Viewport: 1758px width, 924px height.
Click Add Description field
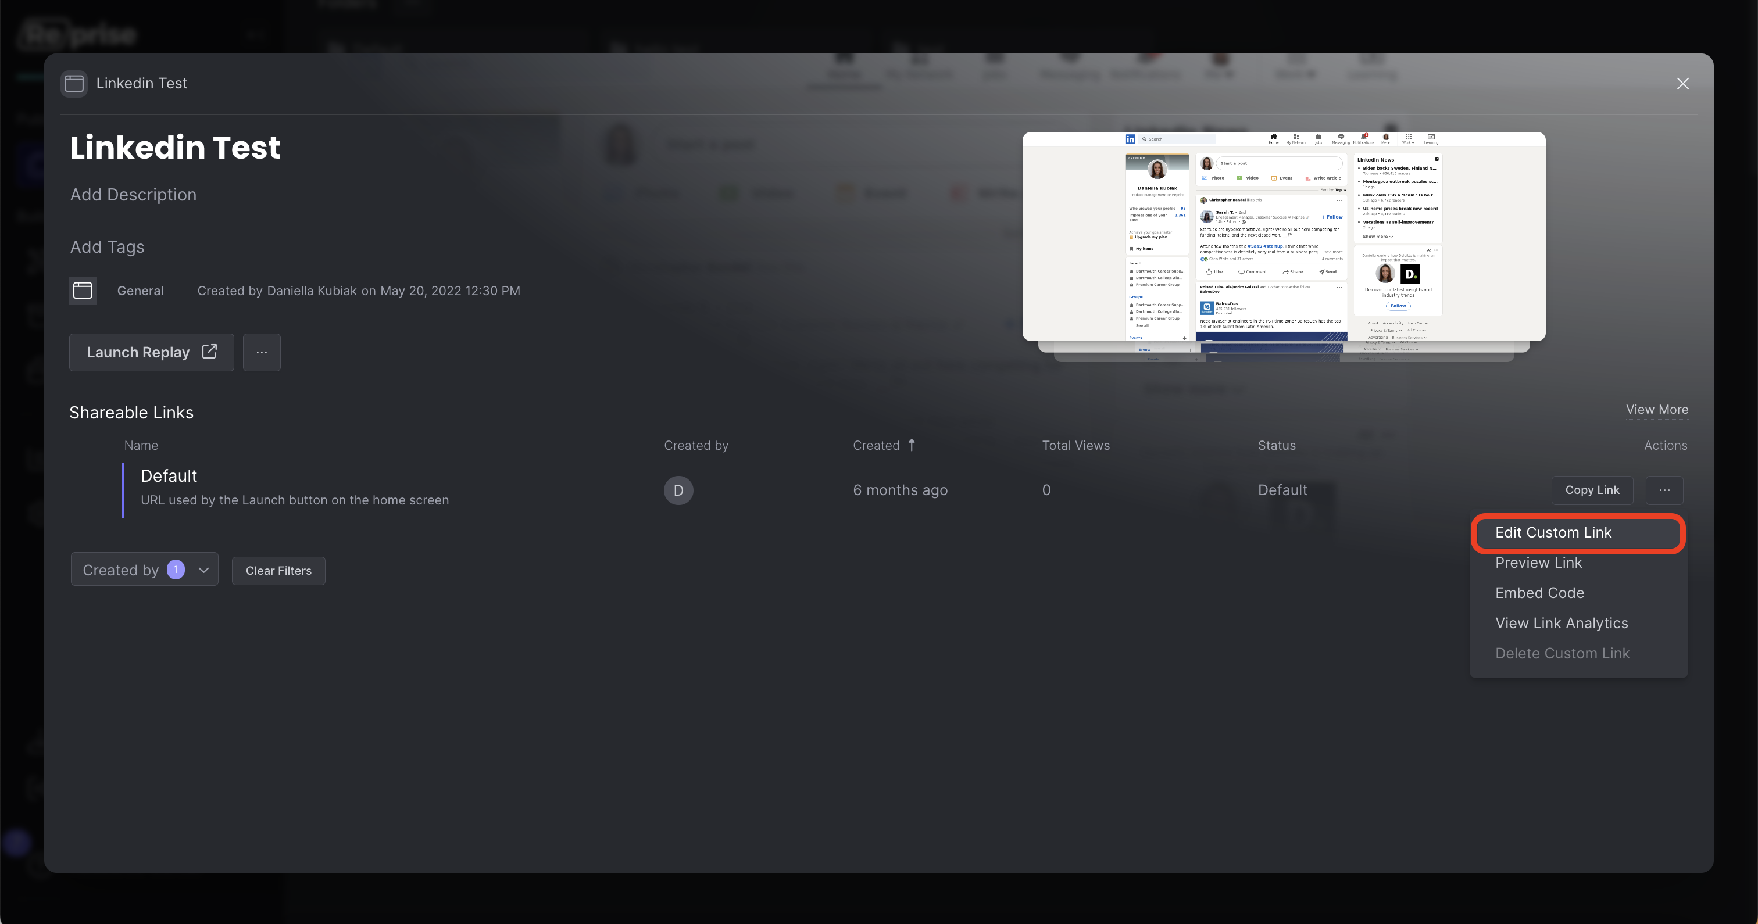[x=134, y=195]
